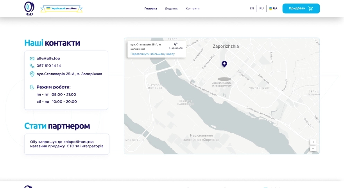Click phone number 067 610 14 14
This screenshot has height=188, width=344.
click(x=49, y=66)
